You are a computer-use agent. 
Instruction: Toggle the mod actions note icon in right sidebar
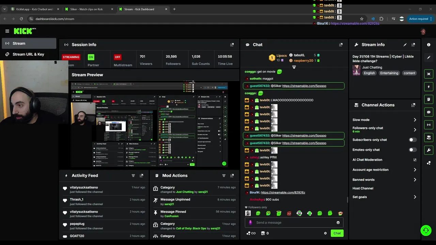click(429, 99)
